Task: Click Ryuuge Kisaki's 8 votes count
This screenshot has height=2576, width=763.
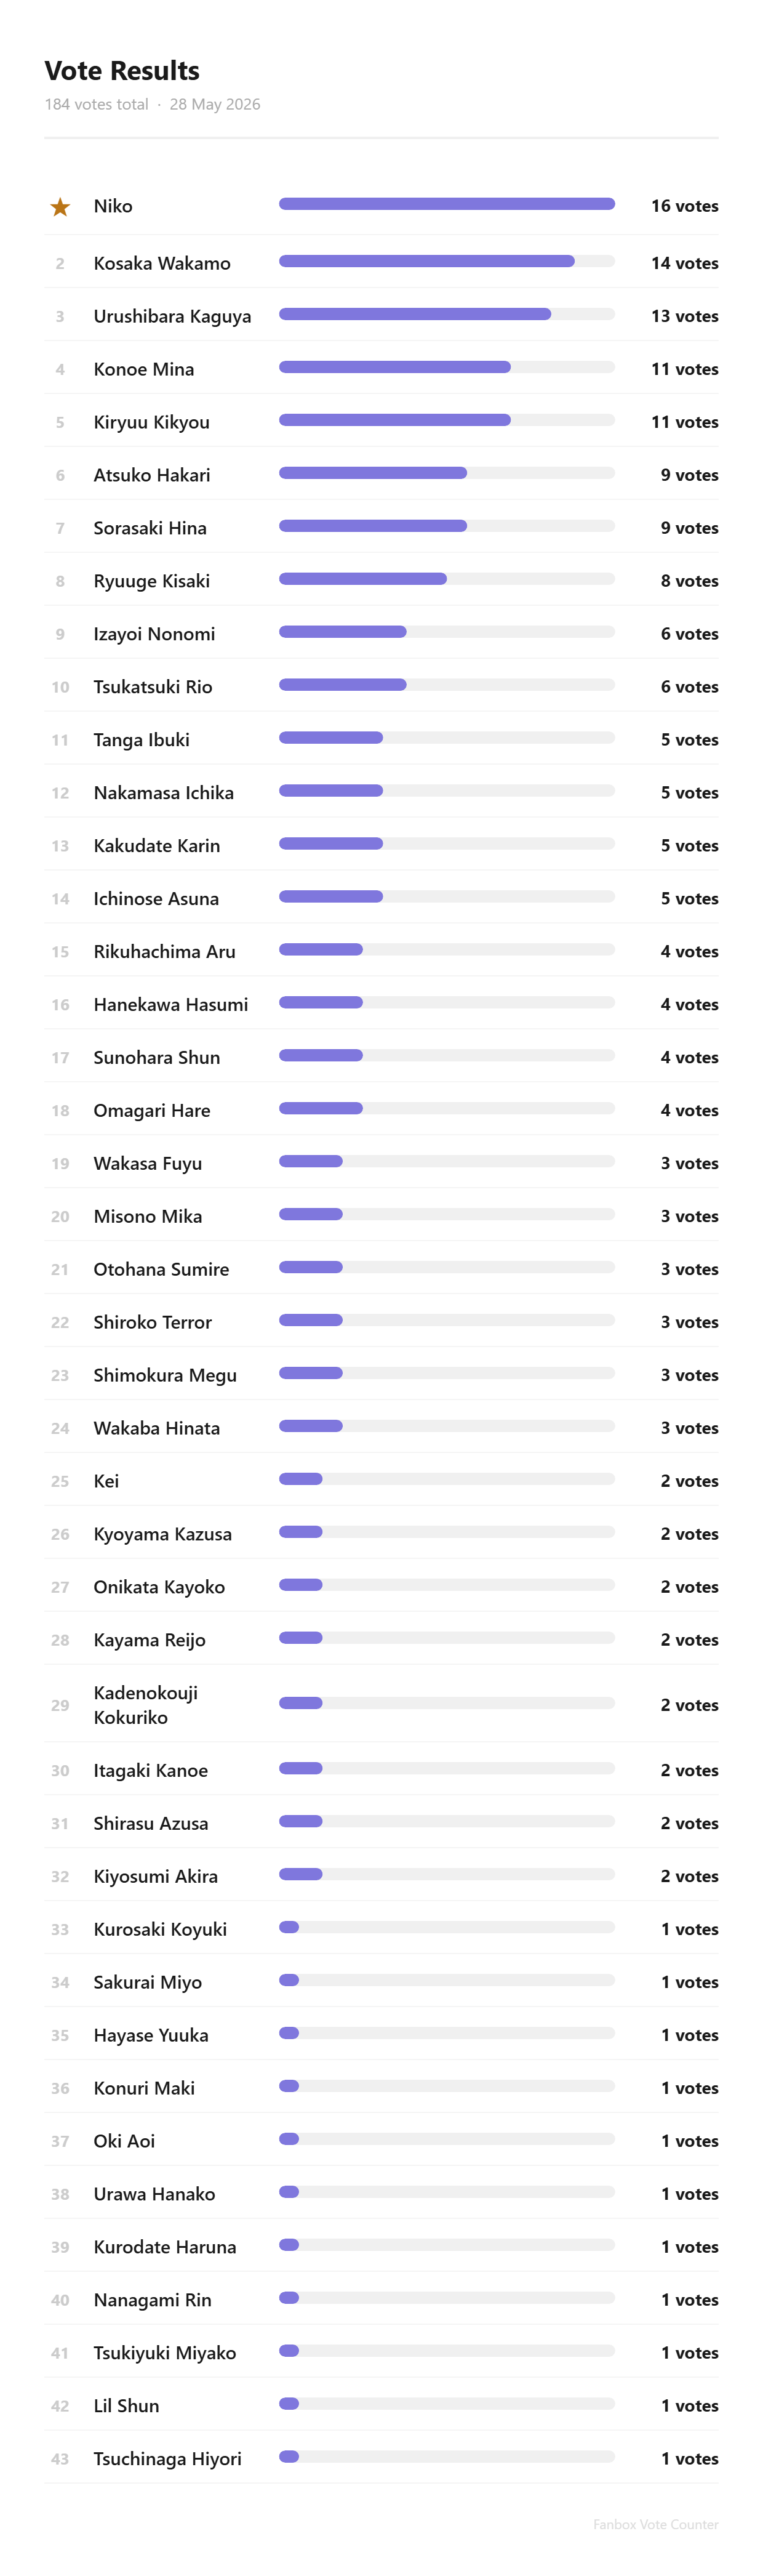Action: 689,581
